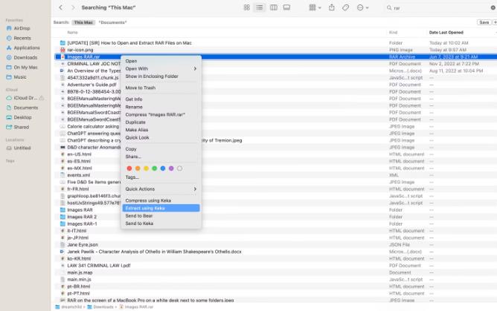497x311 pixels.
Task: Select Untitled disk under Locations
Action: (22, 148)
